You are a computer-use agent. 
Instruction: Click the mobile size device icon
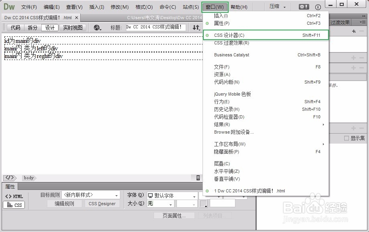[198, 178]
